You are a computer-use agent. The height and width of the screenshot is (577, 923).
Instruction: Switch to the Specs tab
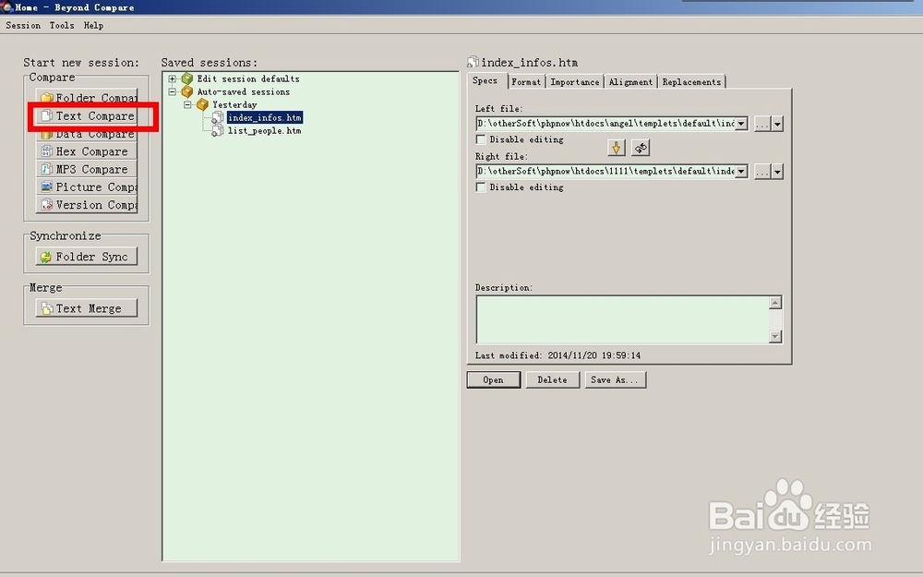[x=485, y=80]
